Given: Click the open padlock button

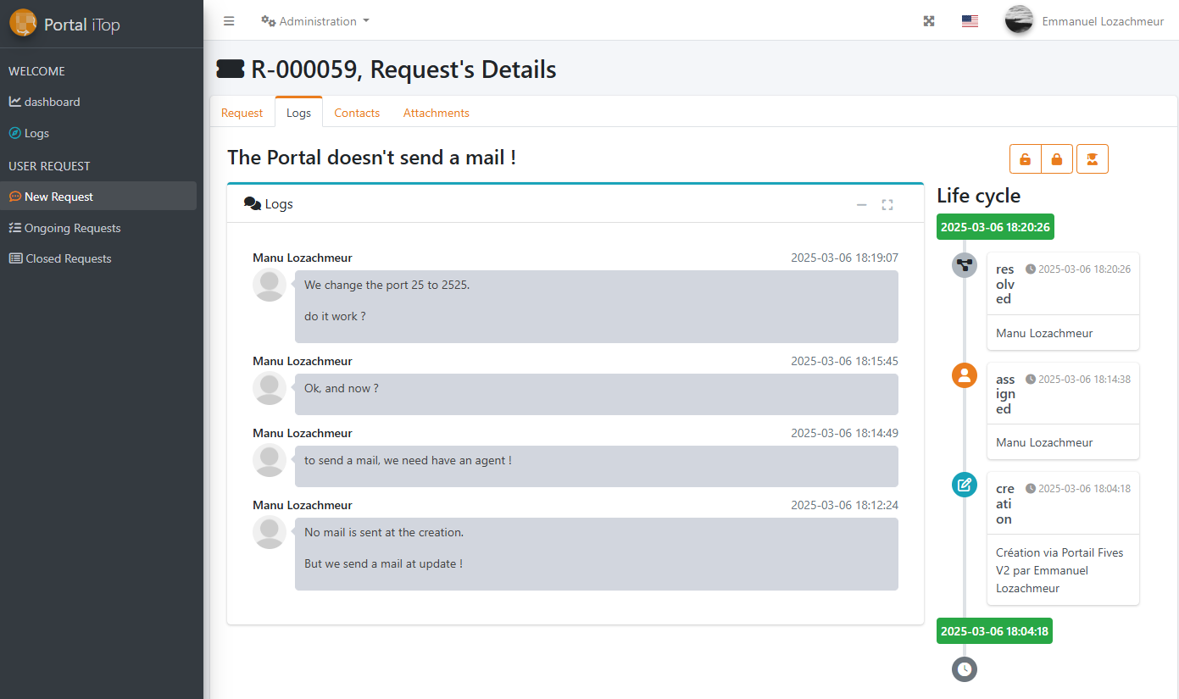Looking at the screenshot, I should coord(1025,159).
